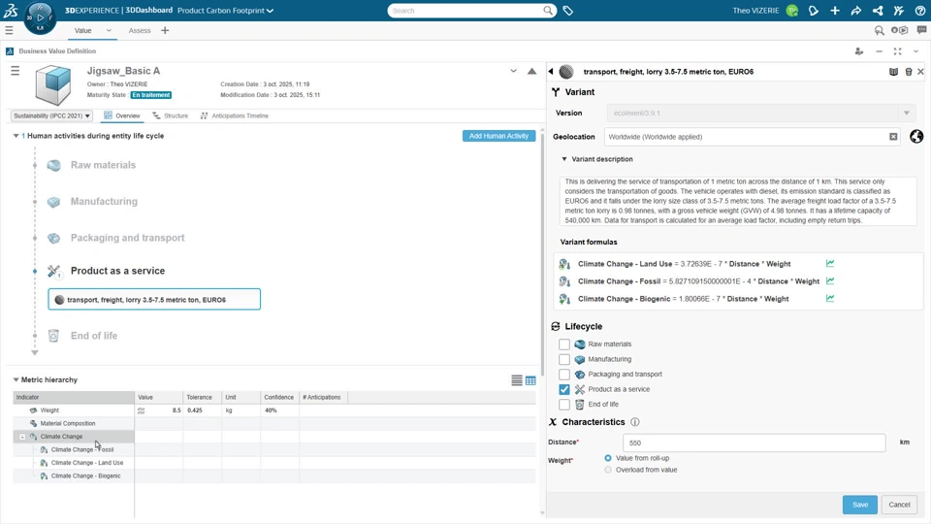
Task: Collapse the right panel with back arrow
Action: [551, 71]
